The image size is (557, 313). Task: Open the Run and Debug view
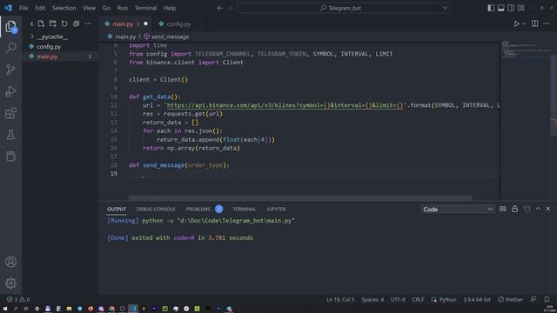coord(11,91)
